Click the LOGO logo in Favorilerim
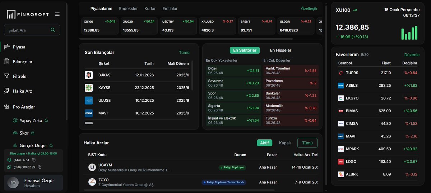The width and height of the screenshot is (431, 193). tap(341, 161)
